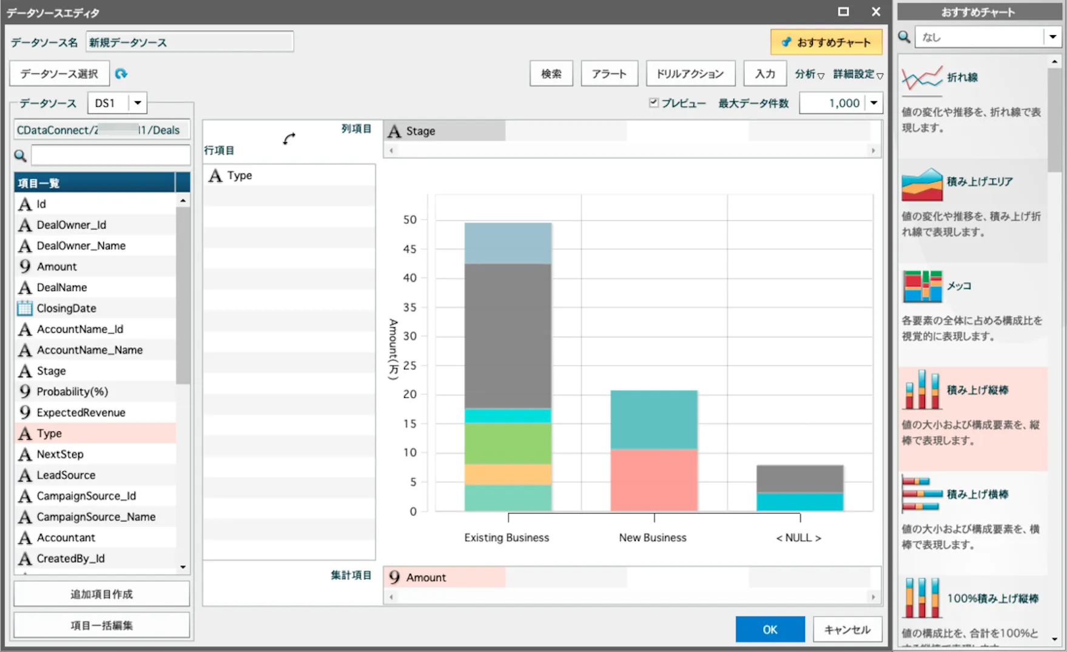
Task: Confirm settings with the OK button
Action: [769, 629]
